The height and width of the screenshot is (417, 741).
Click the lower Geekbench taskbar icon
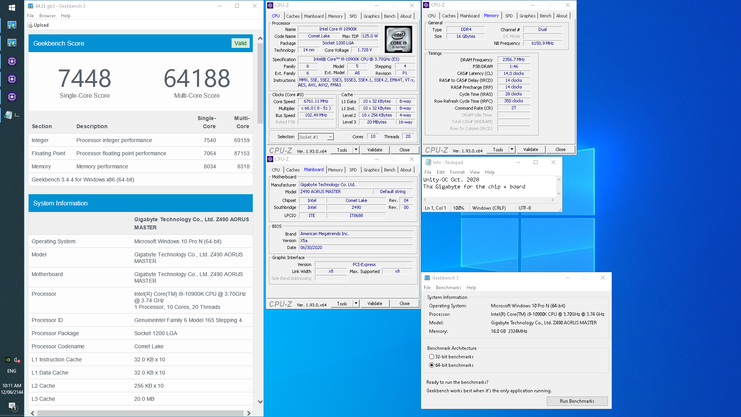click(12, 43)
